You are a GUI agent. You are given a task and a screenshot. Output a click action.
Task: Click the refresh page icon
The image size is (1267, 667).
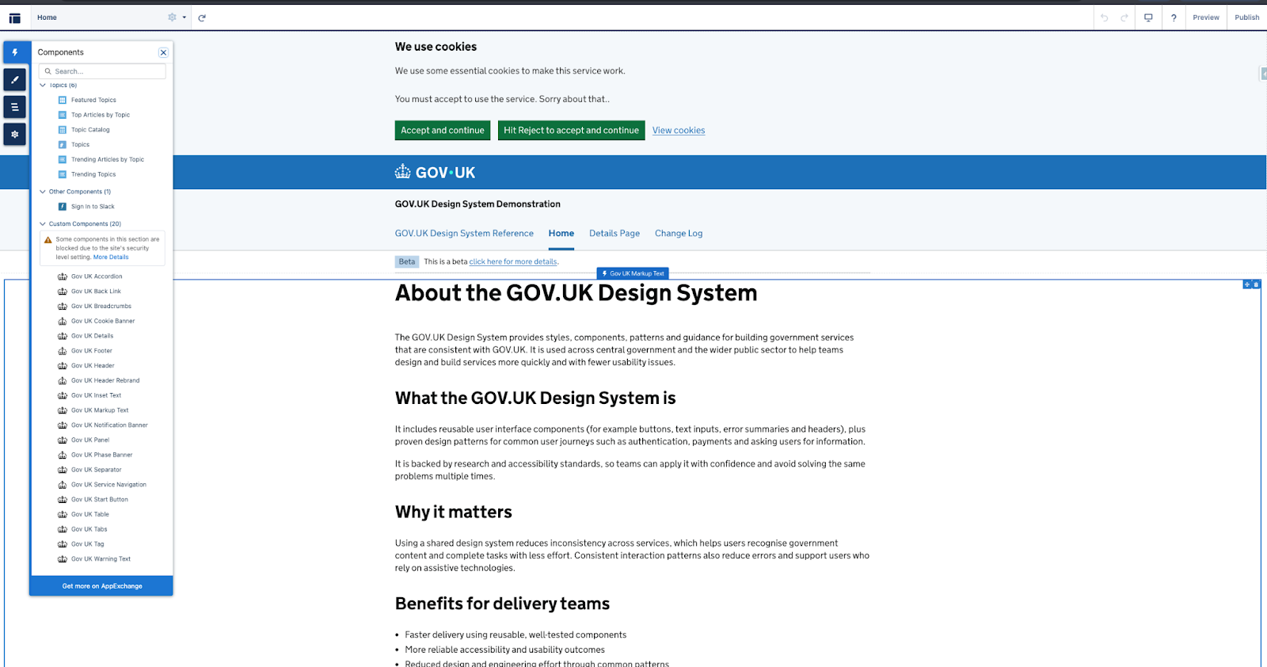click(202, 17)
